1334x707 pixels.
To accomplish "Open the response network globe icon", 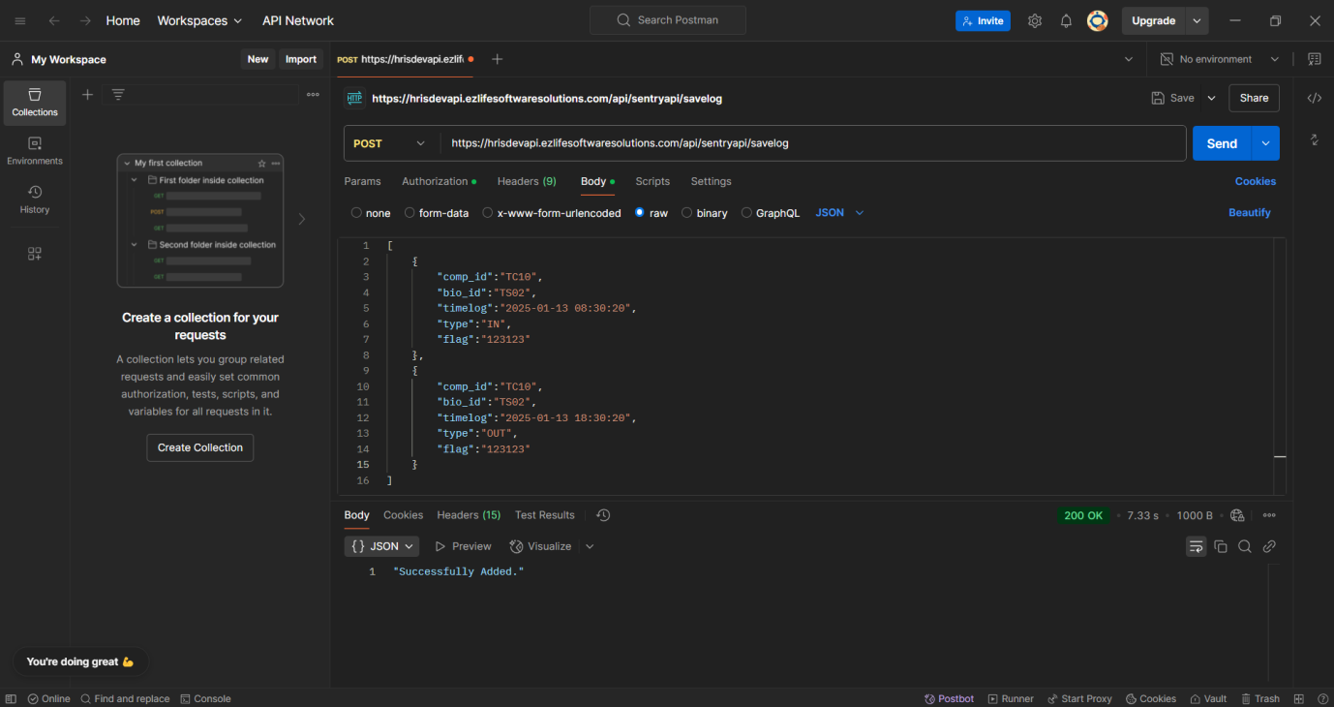I will click(1237, 515).
